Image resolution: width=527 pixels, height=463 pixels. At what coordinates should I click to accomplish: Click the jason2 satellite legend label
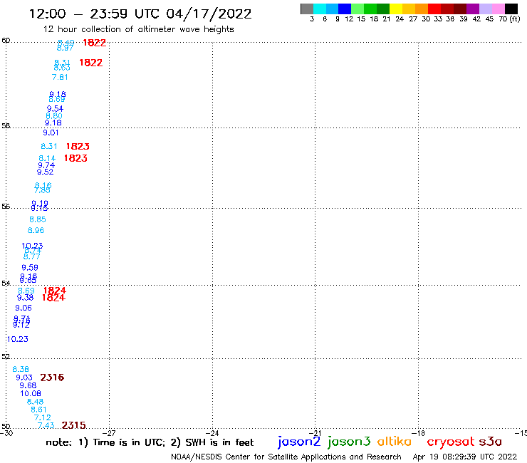299,442
